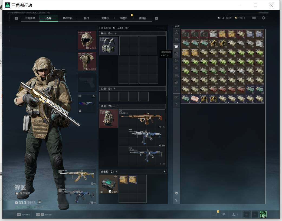Click the previous-tab button left of 开始游戏
The width and height of the screenshot is (282, 221).
point(16,18)
